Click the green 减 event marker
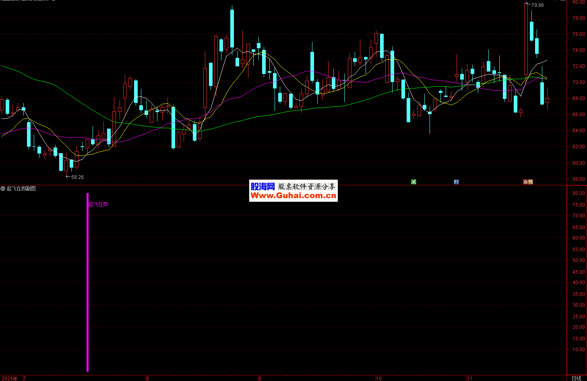The width and height of the screenshot is (587, 381). tap(413, 182)
